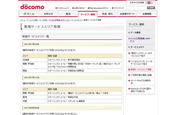The image size is (176, 115).
Task: Click スターバックス イオンモール倉敷店 cell
Action: click(x=85, y=101)
